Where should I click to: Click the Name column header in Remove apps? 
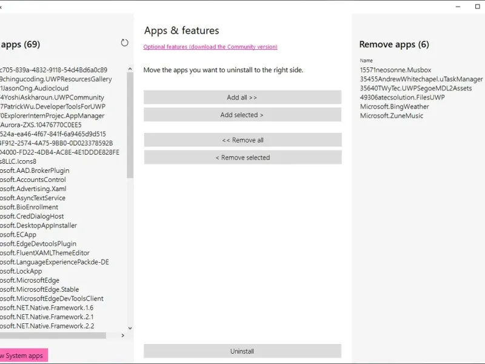click(x=366, y=61)
